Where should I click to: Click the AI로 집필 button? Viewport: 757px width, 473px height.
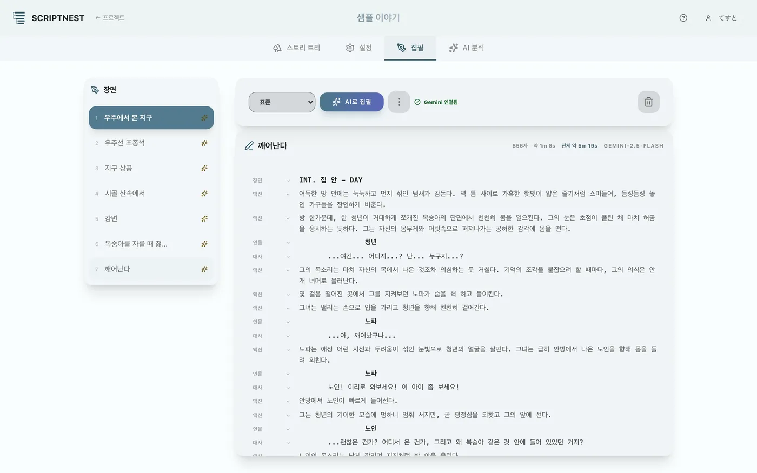(351, 102)
